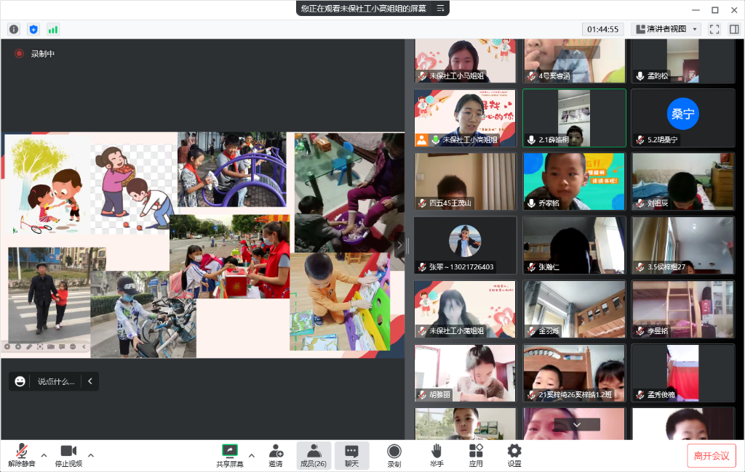Viewport: 745px width, 472px height.
Task: Click the 说点什么... message field
Action: (x=56, y=381)
